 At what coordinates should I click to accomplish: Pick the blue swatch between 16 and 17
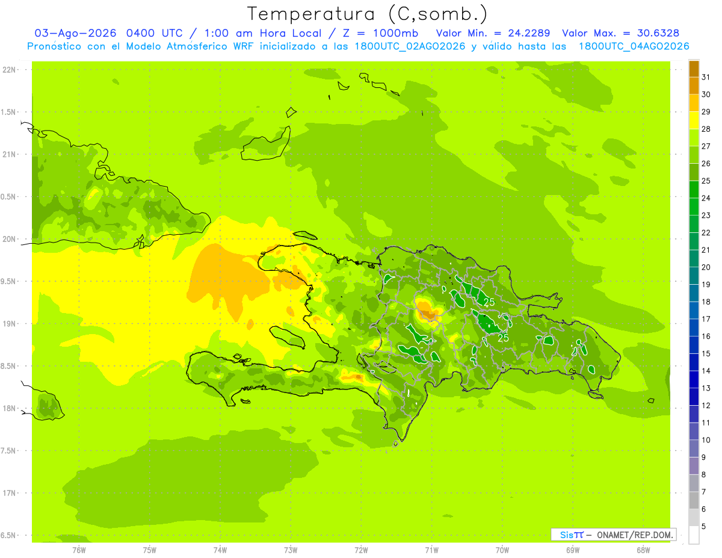(694, 327)
